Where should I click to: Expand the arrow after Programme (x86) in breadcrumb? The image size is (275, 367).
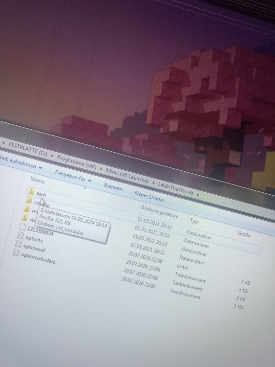tap(101, 168)
